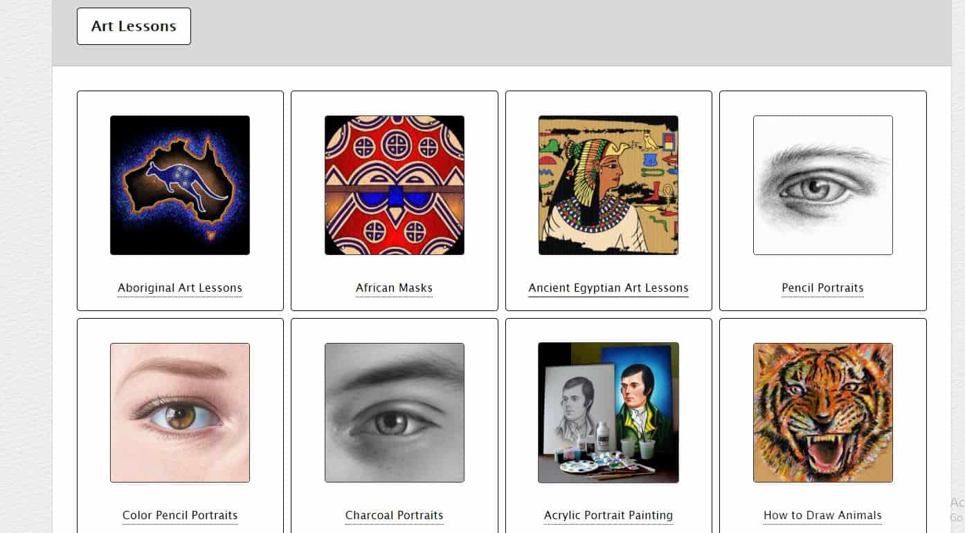
Task: Select the charcoal eye drawing thumbnail
Action: (x=395, y=413)
